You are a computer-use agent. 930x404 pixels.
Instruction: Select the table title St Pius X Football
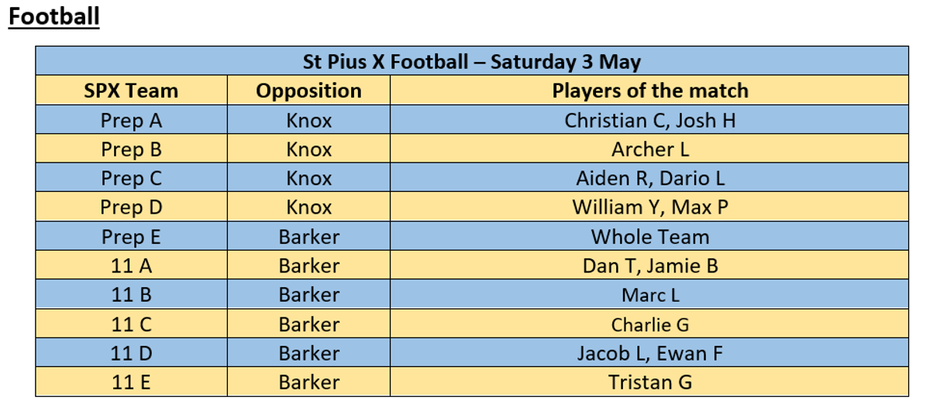(472, 61)
